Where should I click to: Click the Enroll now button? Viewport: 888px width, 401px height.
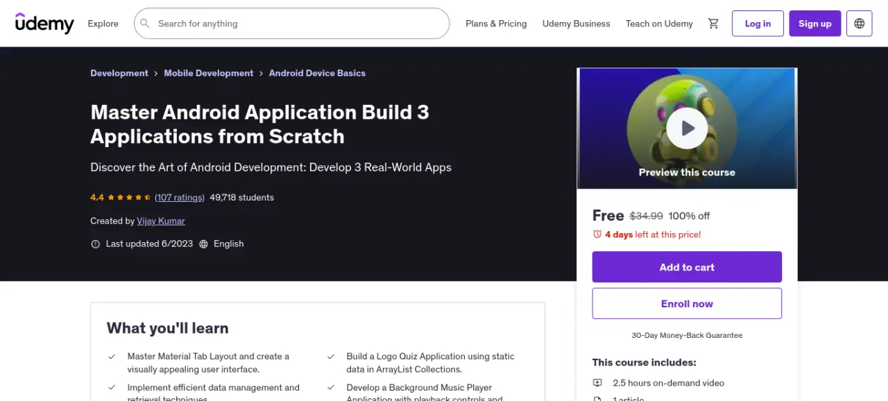687,304
